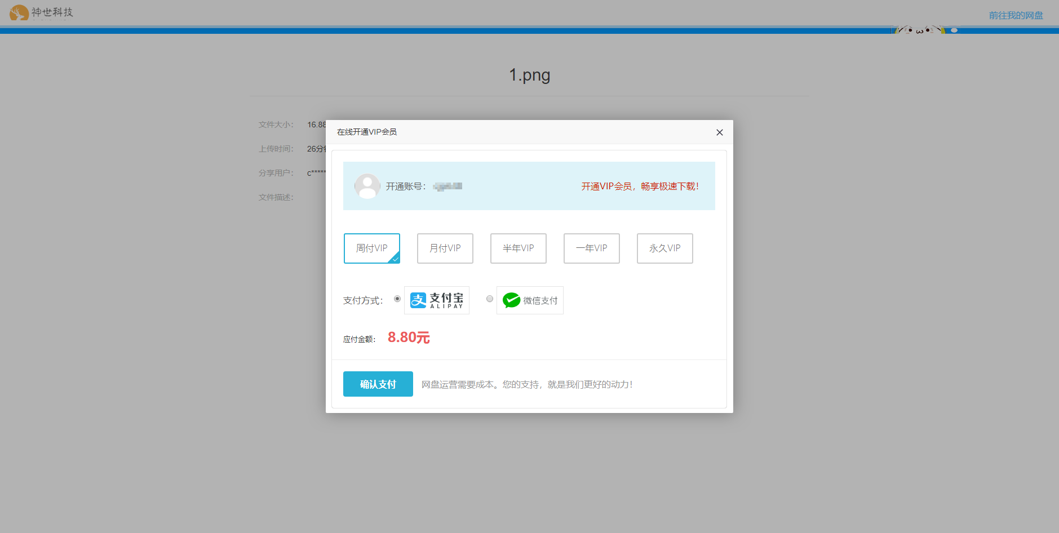Select the 微信支付 radio button
This screenshot has height=533, width=1059.
(x=490, y=299)
